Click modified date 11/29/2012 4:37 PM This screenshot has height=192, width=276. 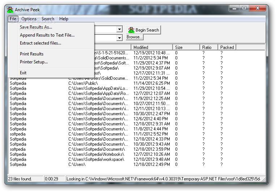(x=152, y=63)
